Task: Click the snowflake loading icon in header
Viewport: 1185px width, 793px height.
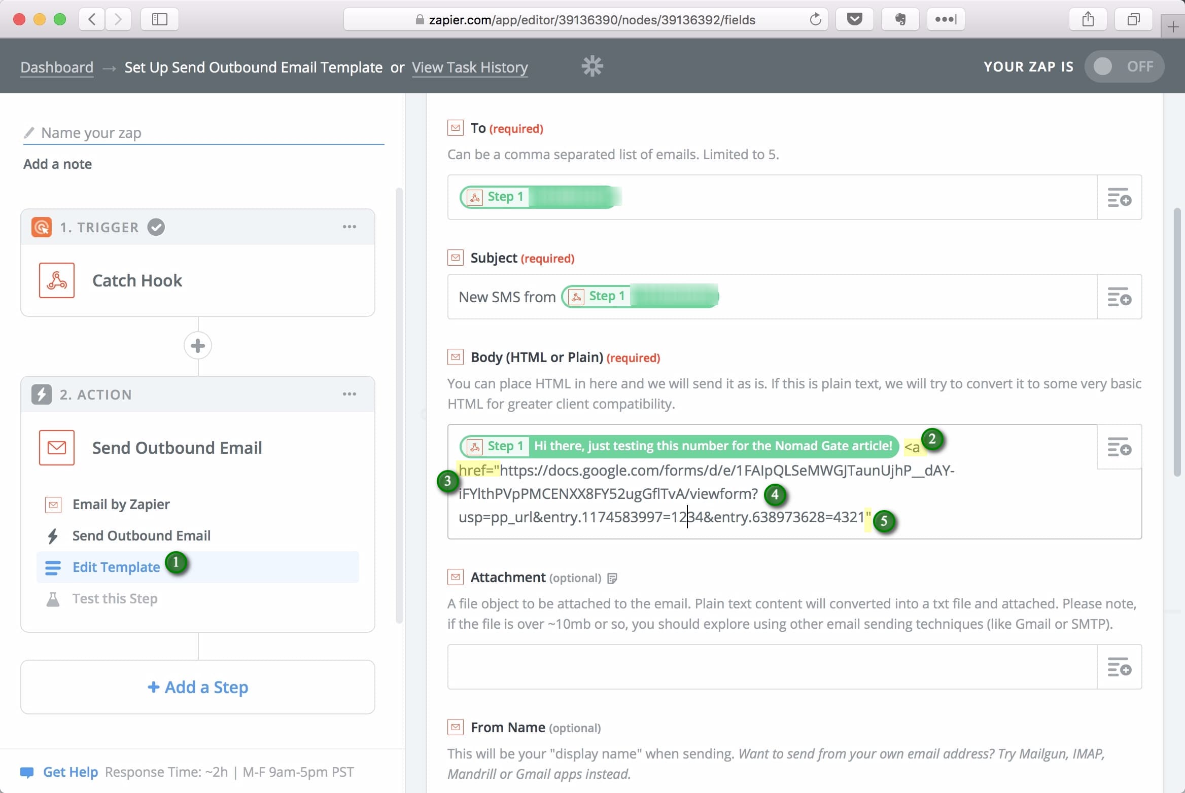Action: click(592, 66)
